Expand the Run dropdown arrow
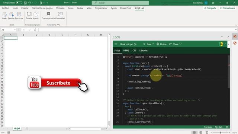 (x=153, y=44)
